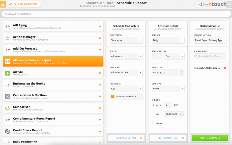This screenshot has height=145, width=232.
Task: Click the Credit Check Report coins icon
Action: coord(8,131)
